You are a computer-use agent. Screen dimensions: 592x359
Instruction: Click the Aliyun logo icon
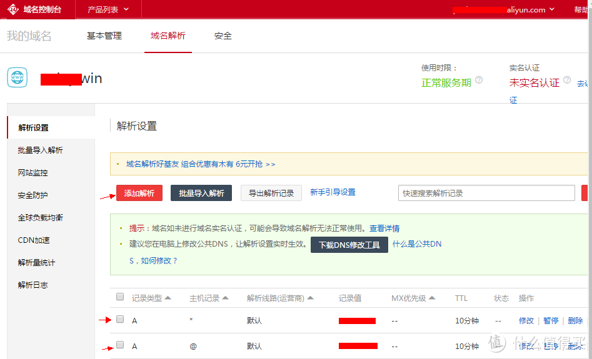(x=13, y=9)
